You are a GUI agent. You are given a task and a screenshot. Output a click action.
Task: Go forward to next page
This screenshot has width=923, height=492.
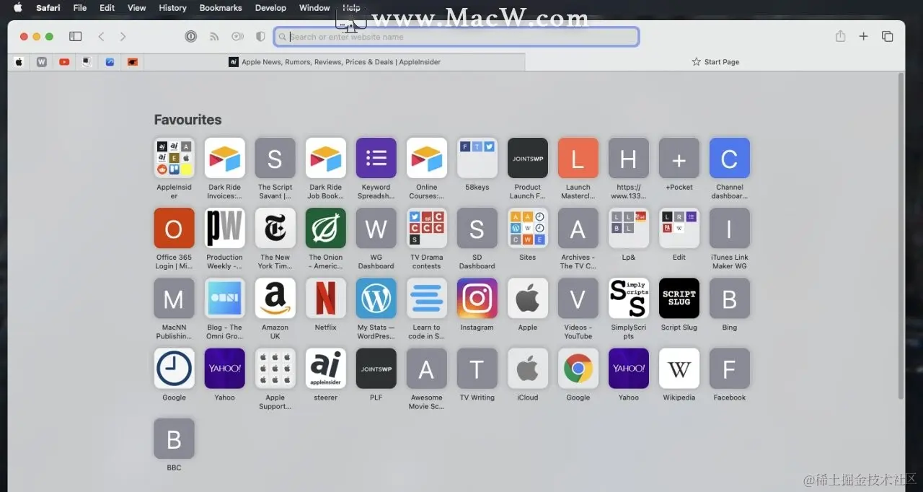tap(123, 36)
